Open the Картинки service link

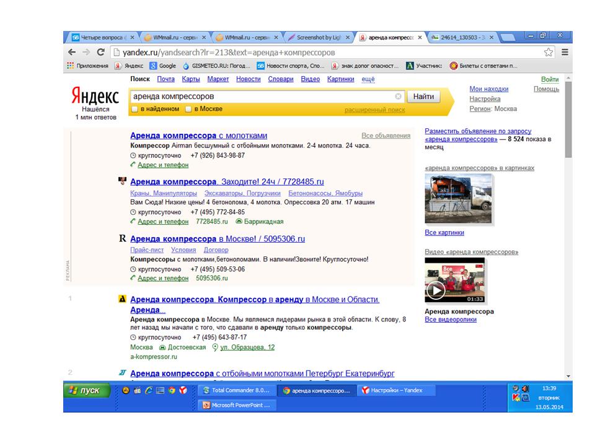pos(340,79)
